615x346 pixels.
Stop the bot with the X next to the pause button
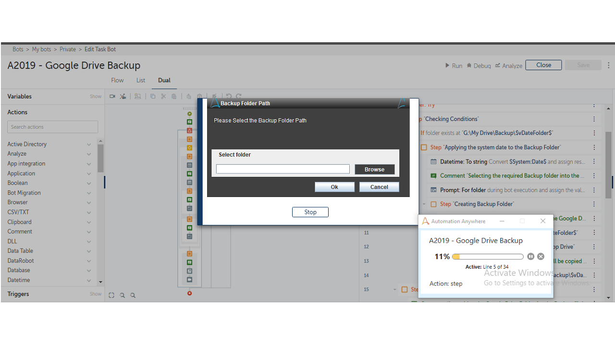click(541, 257)
